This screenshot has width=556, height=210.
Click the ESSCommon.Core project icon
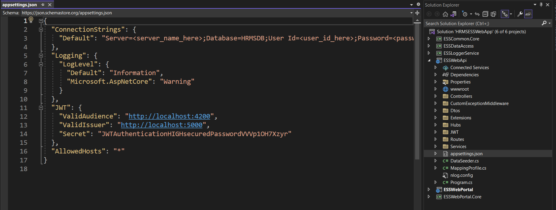tap(439, 39)
